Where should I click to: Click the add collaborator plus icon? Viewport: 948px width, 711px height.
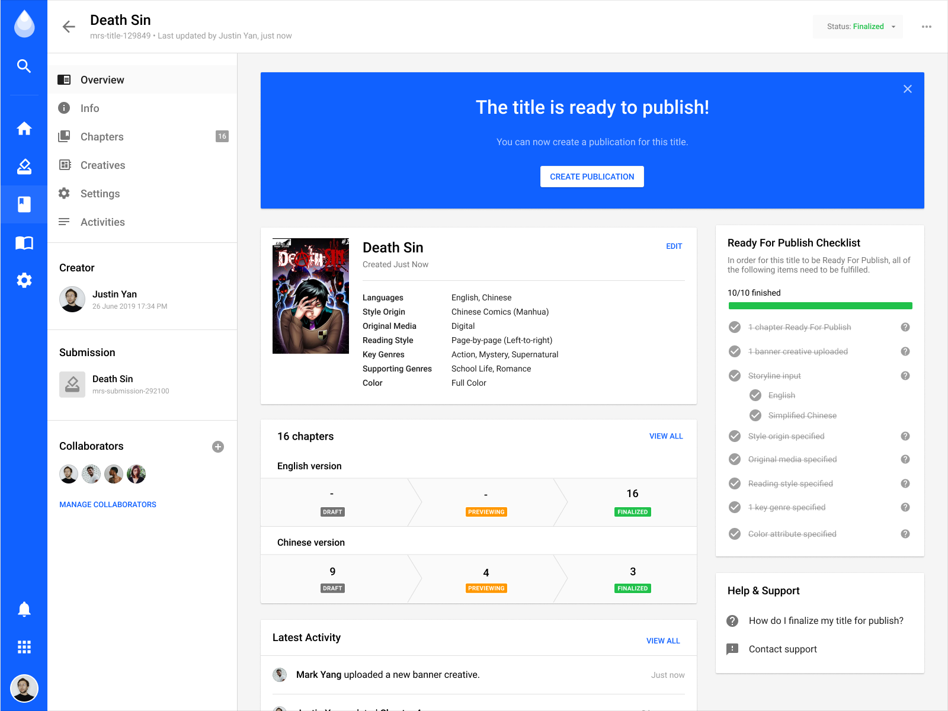click(x=218, y=447)
